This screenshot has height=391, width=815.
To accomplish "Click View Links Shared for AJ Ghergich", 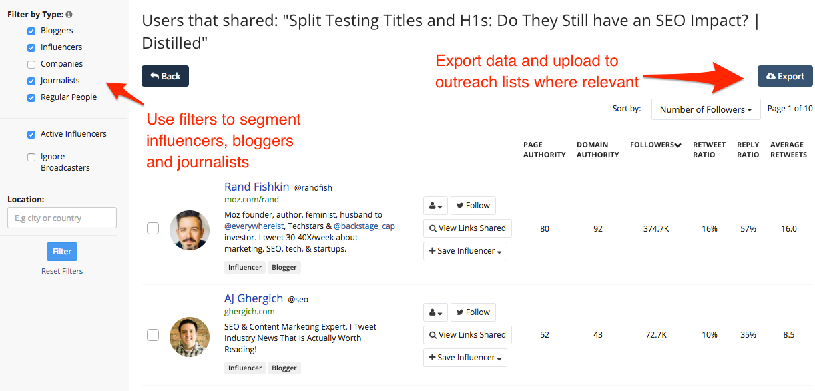I will [467, 335].
